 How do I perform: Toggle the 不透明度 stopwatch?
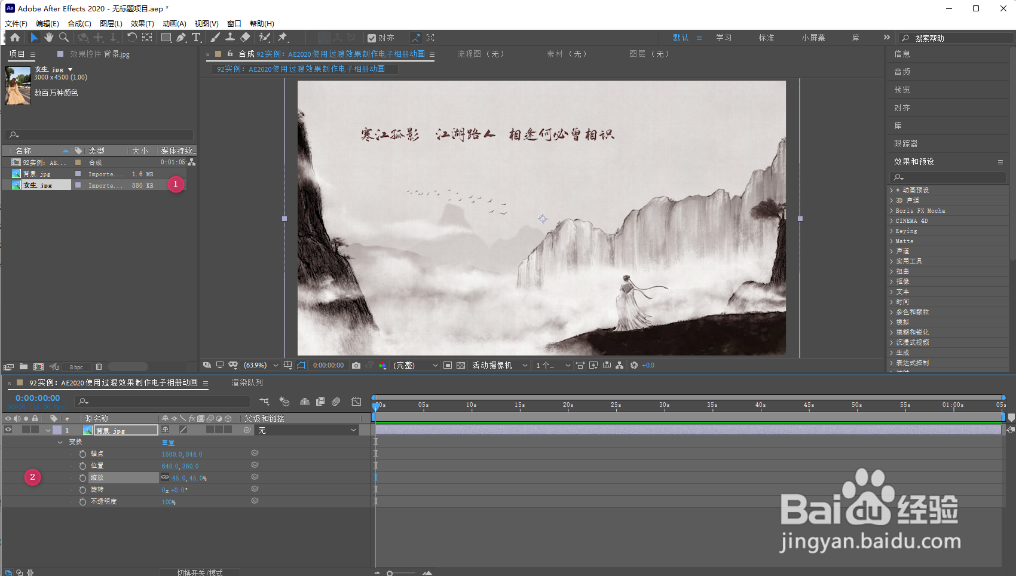(x=82, y=501)
